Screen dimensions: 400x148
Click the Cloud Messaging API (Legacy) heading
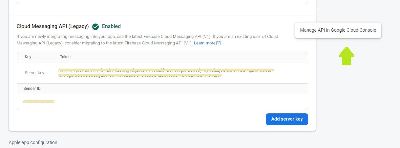(53, 26)
